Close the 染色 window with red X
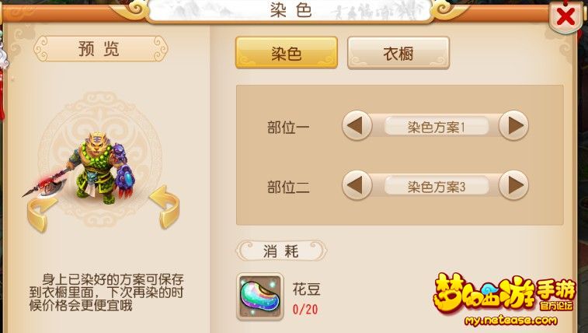 click(566, 16)
